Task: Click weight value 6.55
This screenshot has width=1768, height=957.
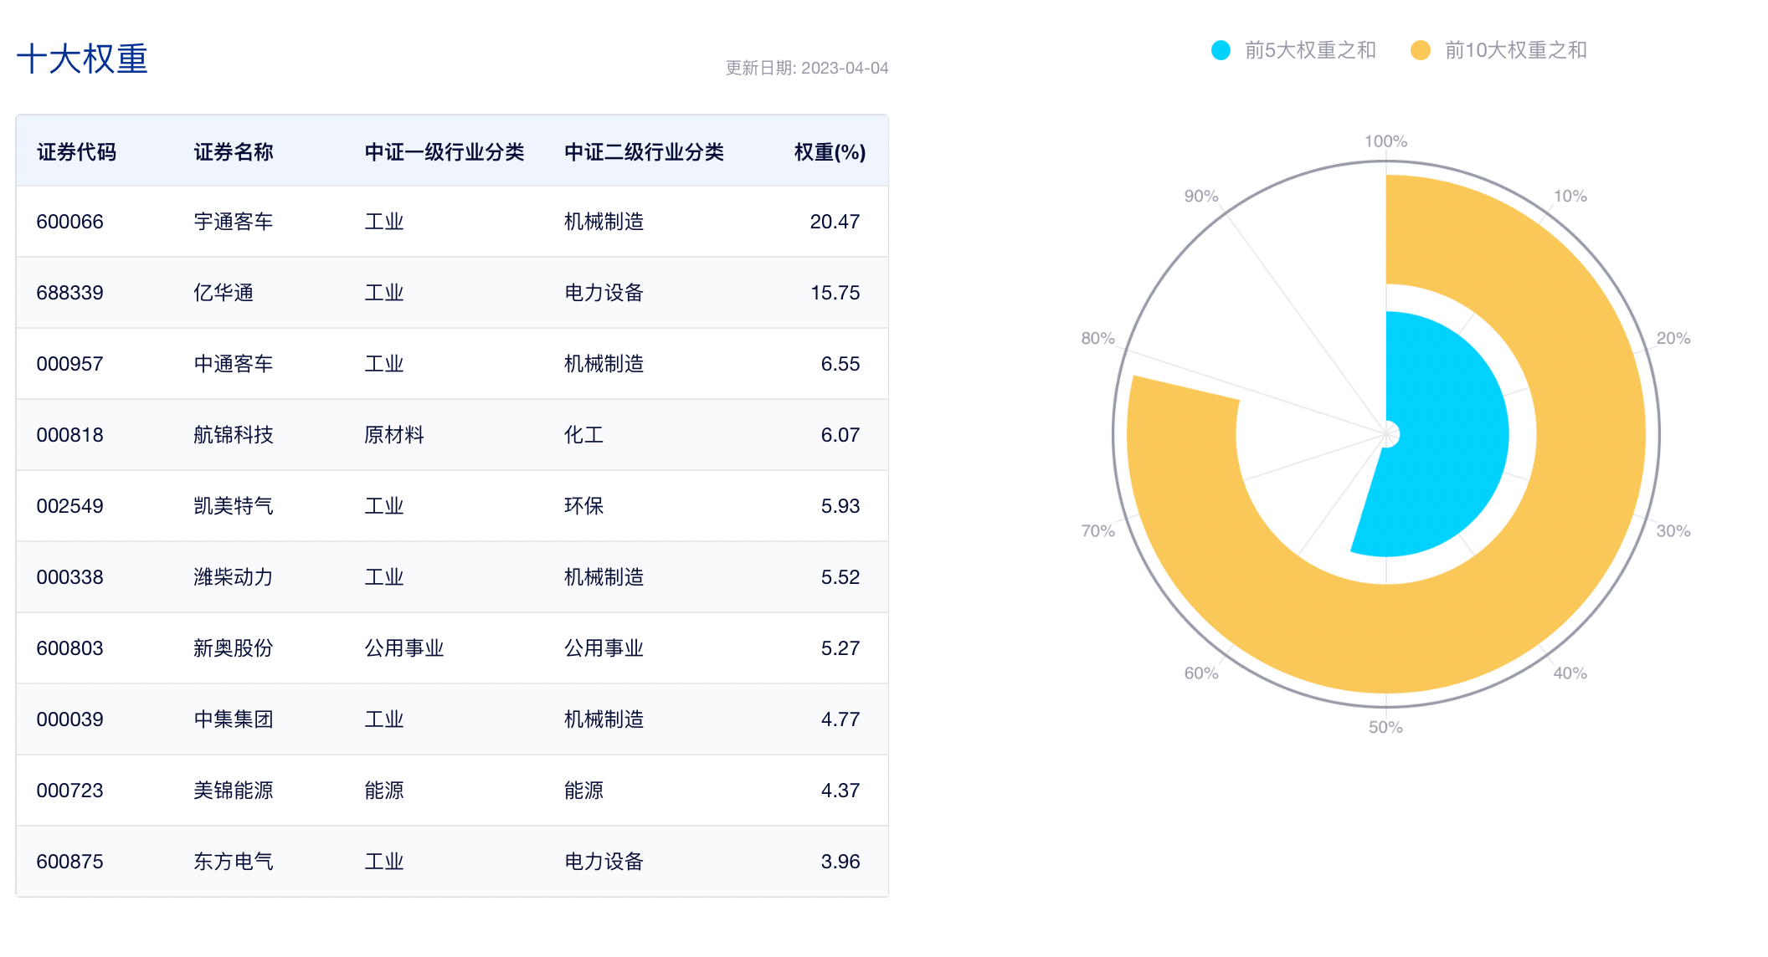Action: pos(840,364)
